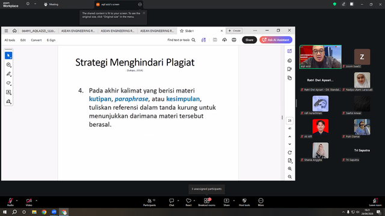The width and height of the screenshot is (385, 216).
Task: Click the React heart button
Action: coord(188,202)
